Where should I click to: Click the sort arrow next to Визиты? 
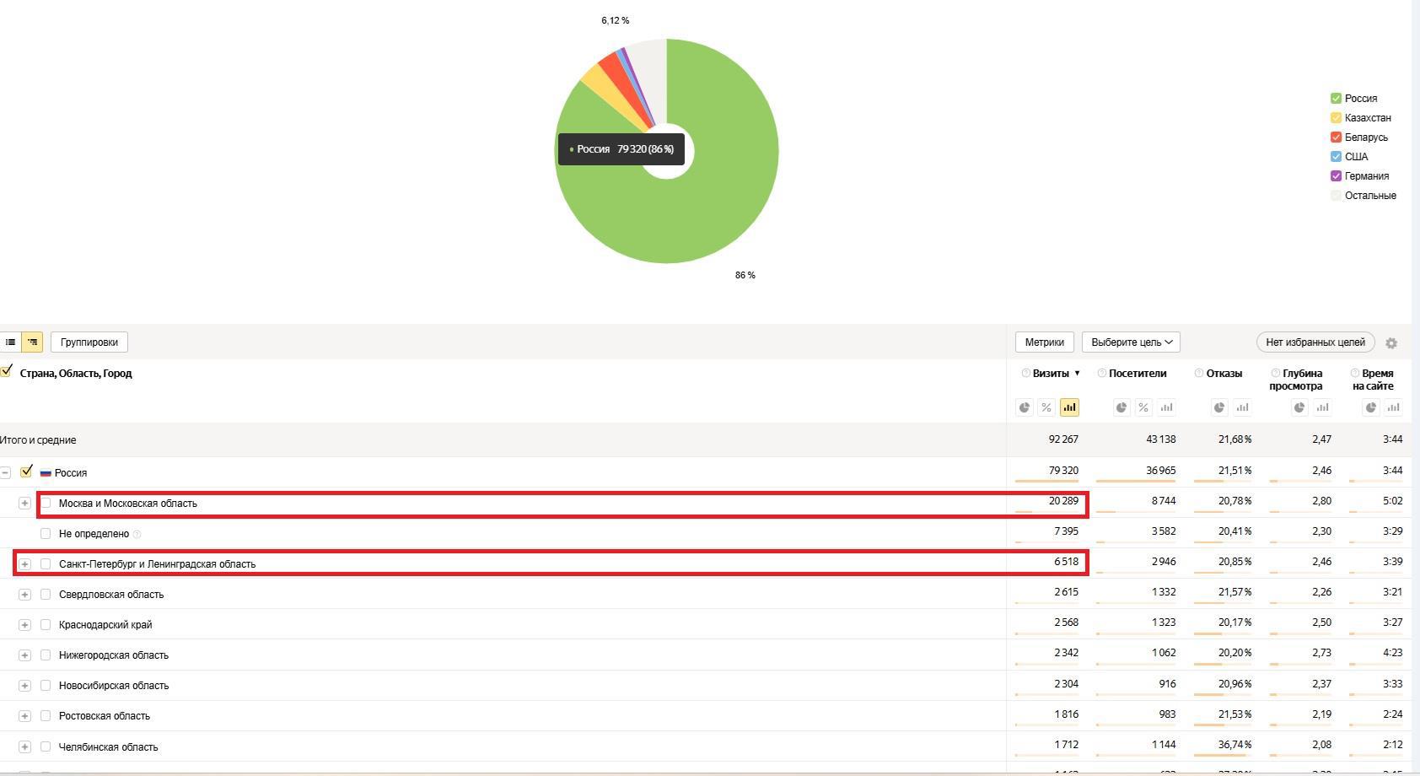[x=1077, y=373]
